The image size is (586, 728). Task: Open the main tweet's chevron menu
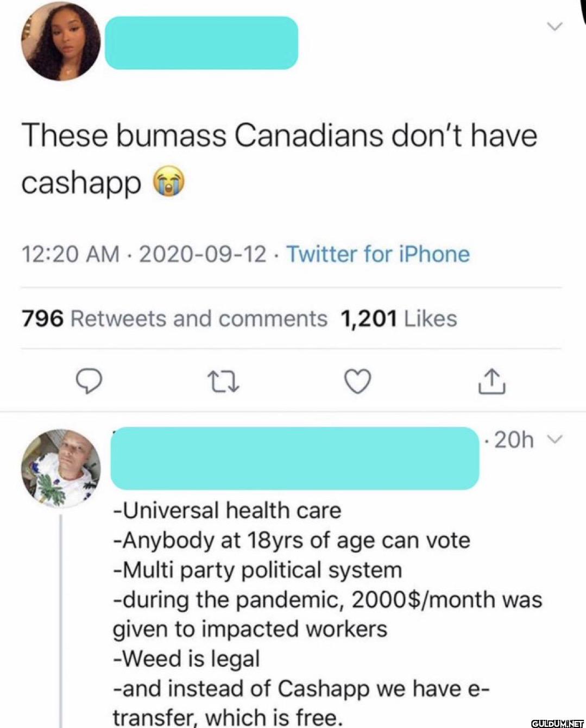click(554, 27)
